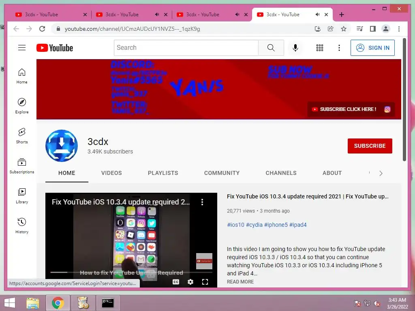This screenshot has height=311, width=415.
Task: Start voice search with microphone icon
Action: (x=295, y=48)
